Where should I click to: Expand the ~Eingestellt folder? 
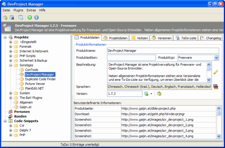(11, 42)
